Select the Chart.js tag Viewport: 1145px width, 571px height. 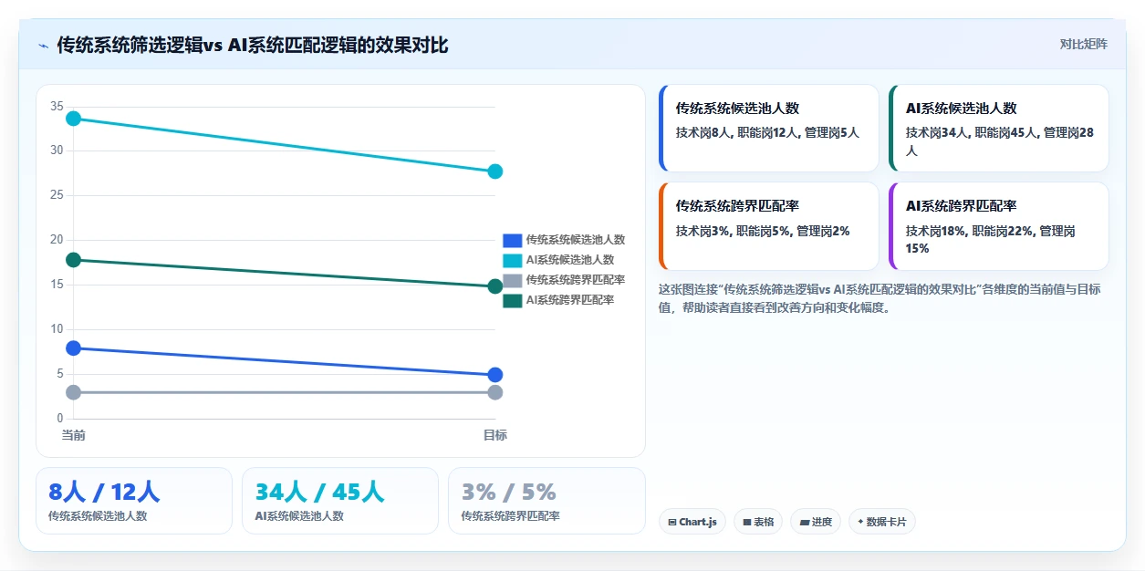pyautogui.click(x=692, y=522)
